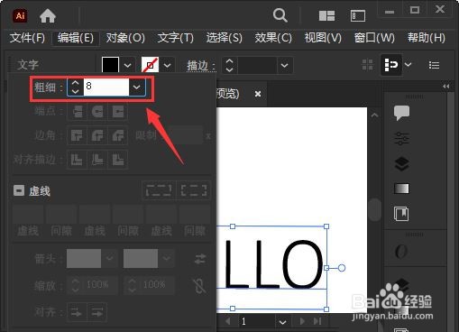Click the control bar 描边 weight field

(257, 65)
